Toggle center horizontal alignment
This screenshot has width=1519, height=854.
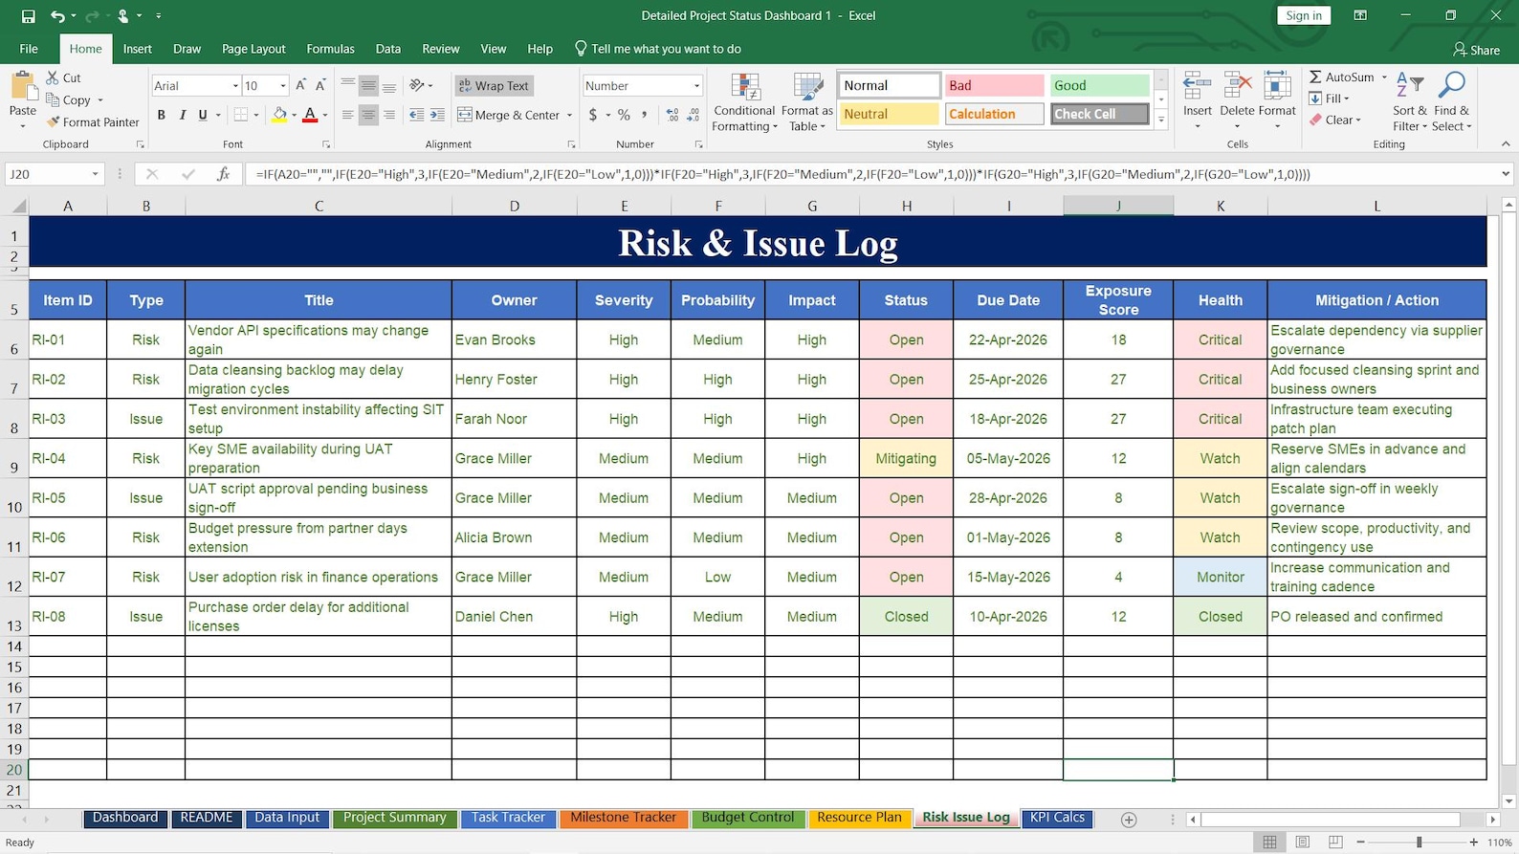pos(368,115)
